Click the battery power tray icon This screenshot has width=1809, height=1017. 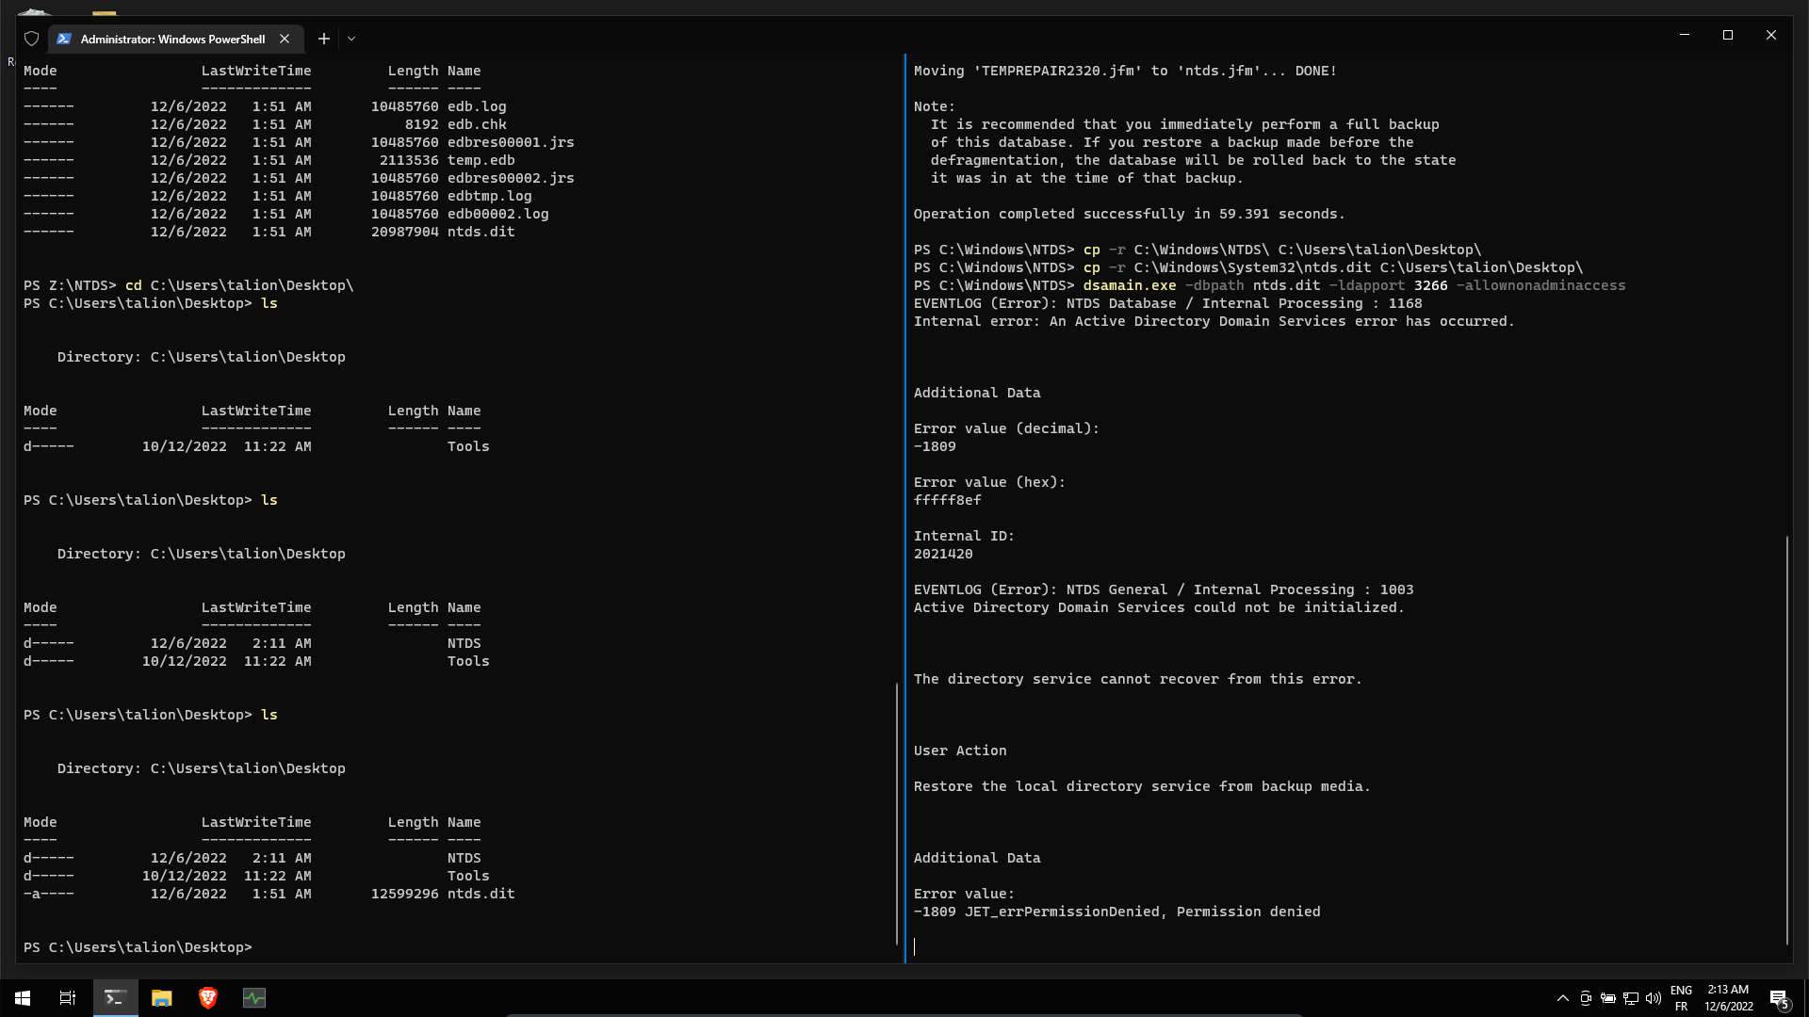coord(1608,998)
